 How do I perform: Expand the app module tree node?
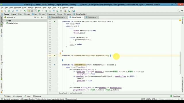click(4, 21)
